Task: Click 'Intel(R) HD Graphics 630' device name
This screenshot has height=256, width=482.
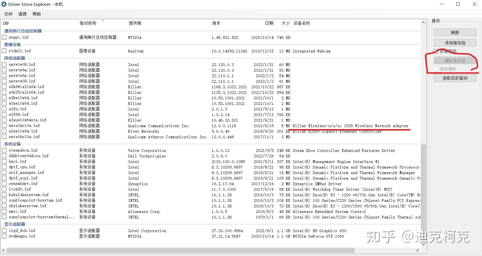Action: coord(319,231)
